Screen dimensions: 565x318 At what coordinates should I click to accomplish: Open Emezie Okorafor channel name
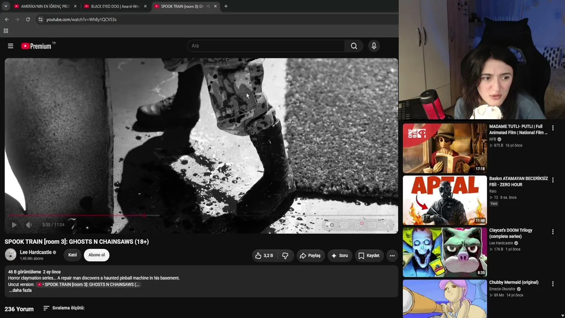coord(502,289)
